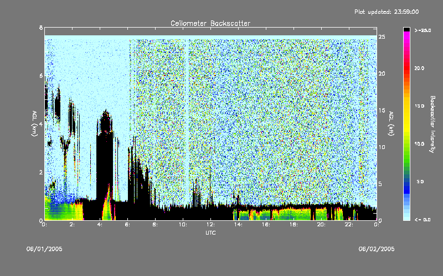This screenshot has height=276, width=443.
Task: Select the end date 06/02/2005
Action: click(x=377, y=249)
